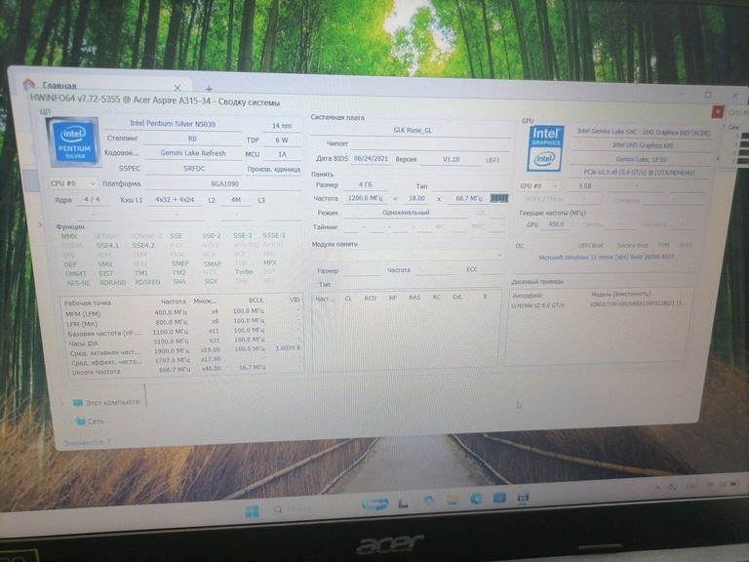
Task: Click the BGA1090 platform value
Action: (x=224, y=184)
